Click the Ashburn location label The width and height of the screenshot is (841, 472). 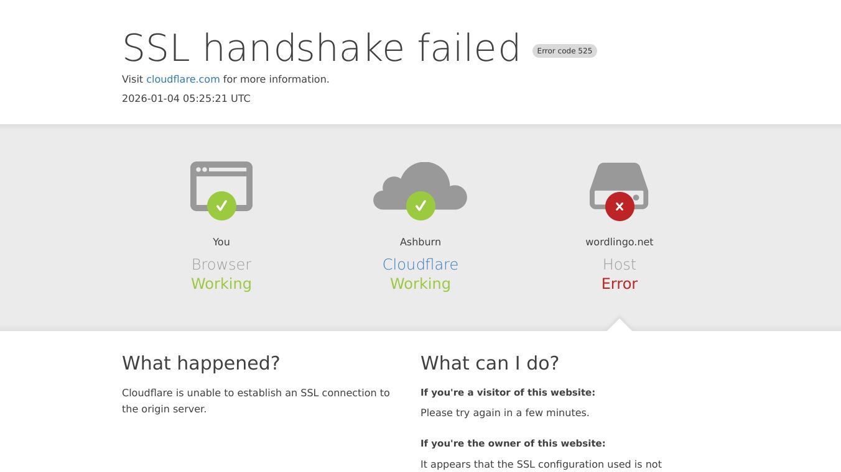point(420,242)
